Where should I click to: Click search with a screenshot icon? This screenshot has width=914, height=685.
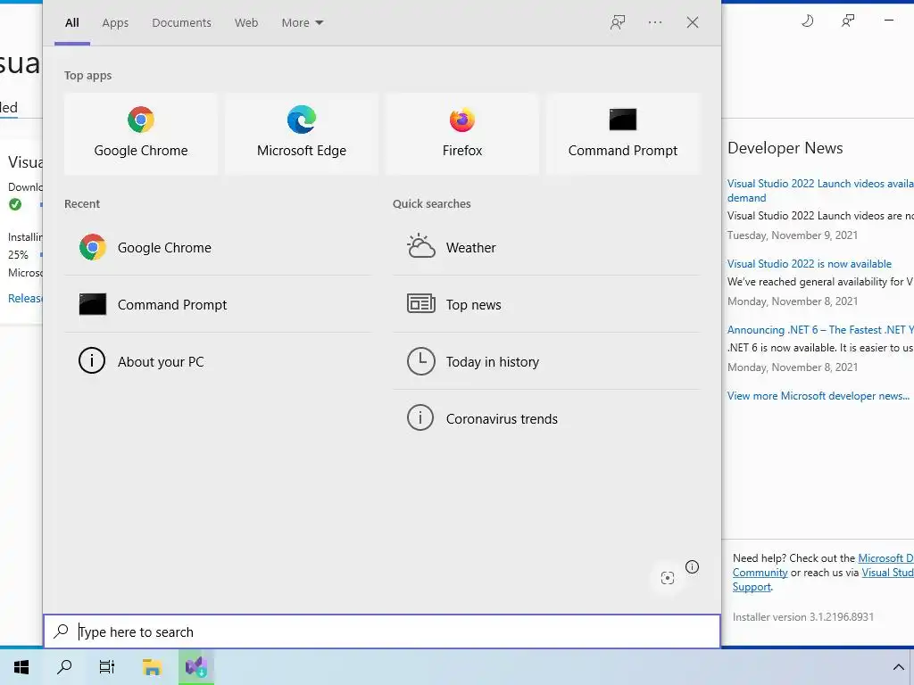coord(668,578)
